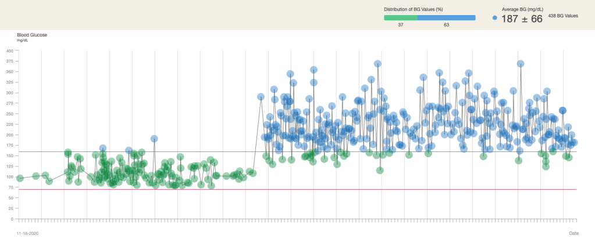Click the 400 label on the y-axis

pos(9,50)
